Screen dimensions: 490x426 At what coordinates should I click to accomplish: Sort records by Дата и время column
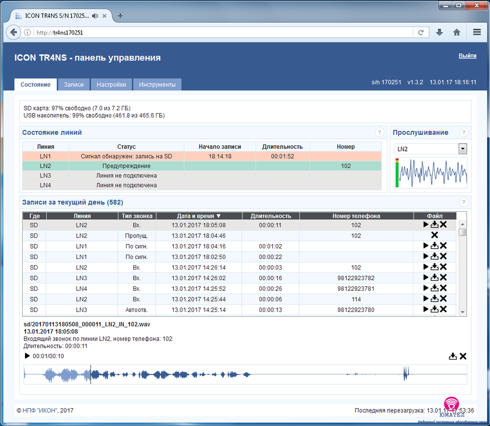point(199,216)
